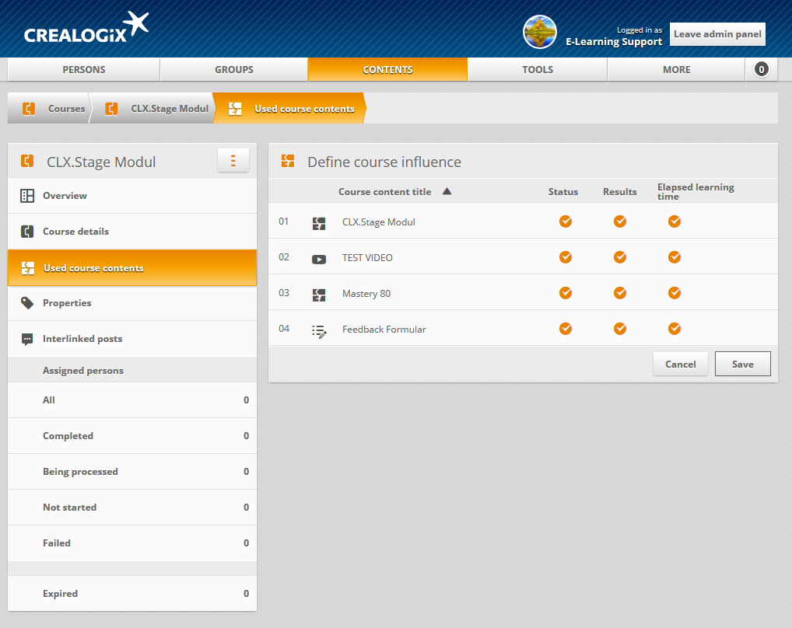Image resolution: width=792 pixels, height=628 pixels.
Task: Sort by Course content title arrow
Action: (x=447, y=191)
